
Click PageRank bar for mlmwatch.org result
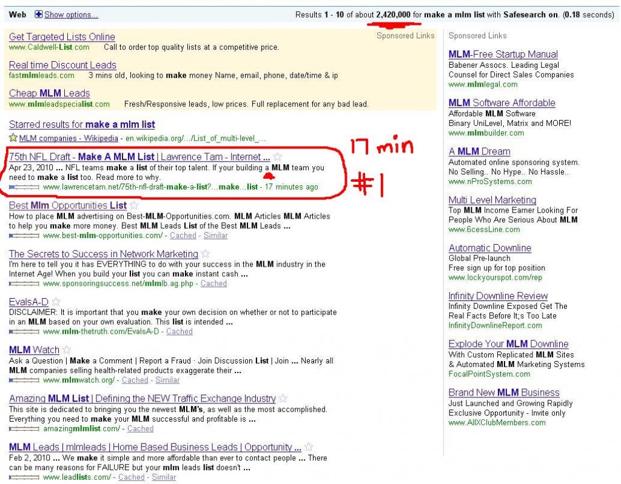pos(24,380)
